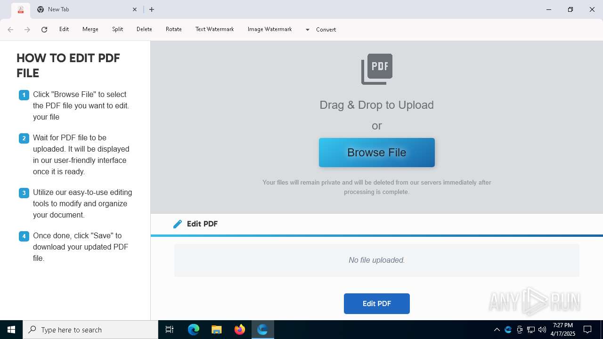Expand the Convert dropdown arrow
This screenshot has width=603, height=339.
308,30
